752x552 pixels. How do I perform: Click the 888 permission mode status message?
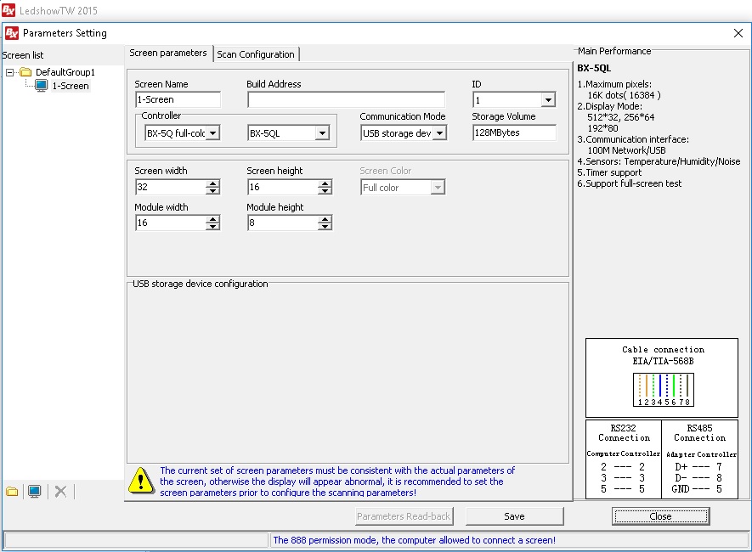415,540
